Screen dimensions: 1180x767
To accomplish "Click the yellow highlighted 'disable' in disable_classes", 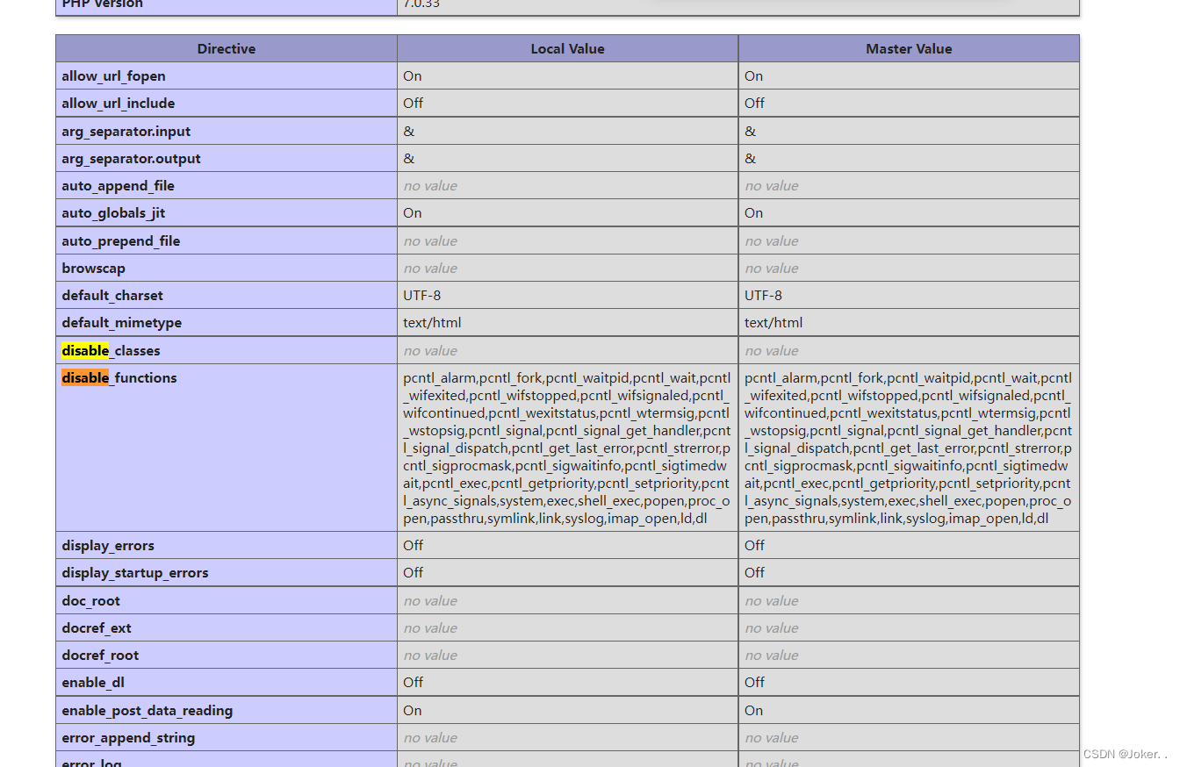I will pyautogui.click(x=85, y=351).
